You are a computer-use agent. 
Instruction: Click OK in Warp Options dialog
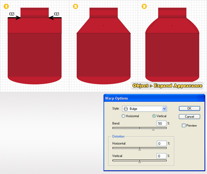click(189, 108)
